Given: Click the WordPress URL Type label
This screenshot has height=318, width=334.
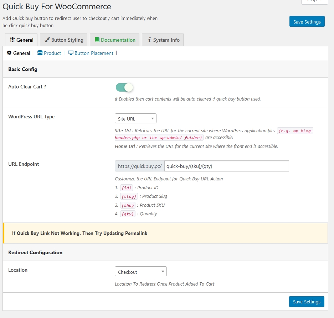Looking at the screenshot, I should tap(31, 117).
